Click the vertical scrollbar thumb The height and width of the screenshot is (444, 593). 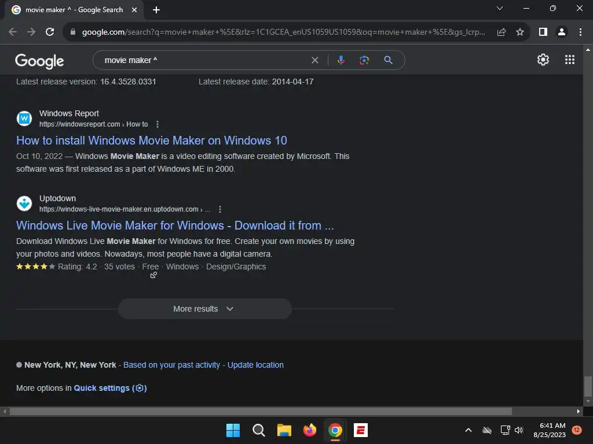click(x=587, y=386)
